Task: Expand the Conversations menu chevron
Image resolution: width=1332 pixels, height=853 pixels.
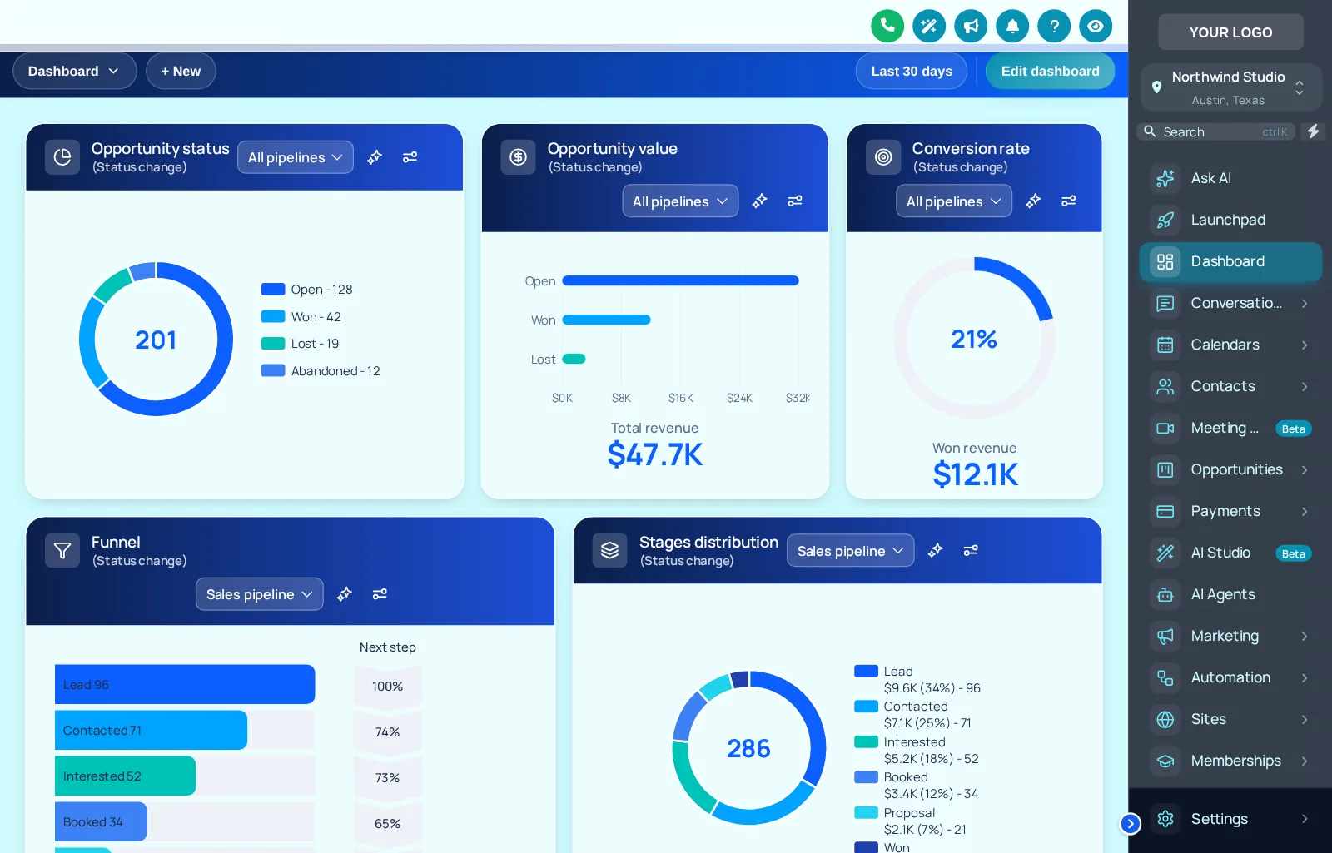Action: click(x=1305, y=303)
